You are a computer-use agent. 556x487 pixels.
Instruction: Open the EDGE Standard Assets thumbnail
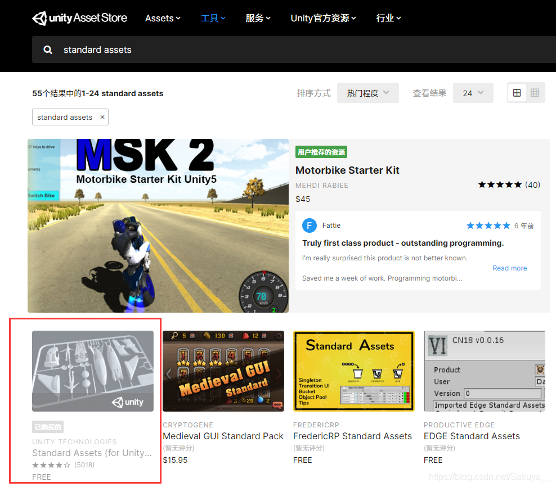[485, 371]
